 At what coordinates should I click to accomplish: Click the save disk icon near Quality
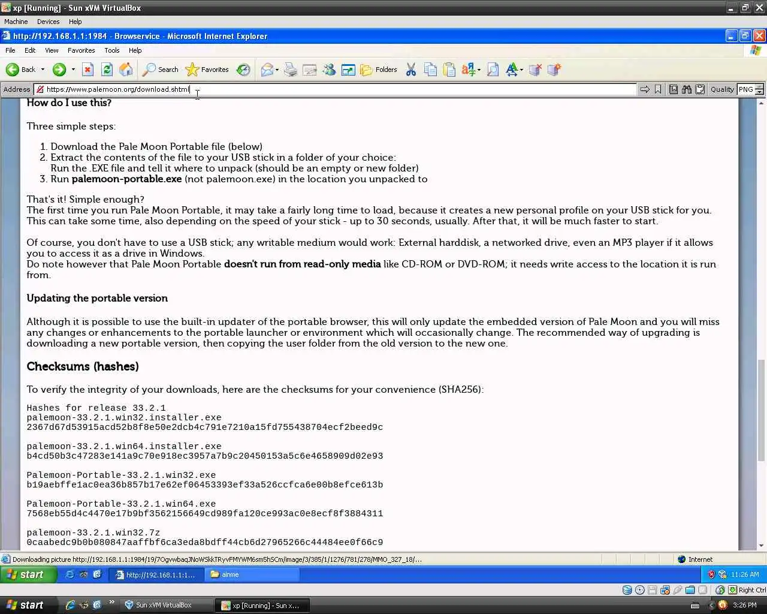click(674, 89)
